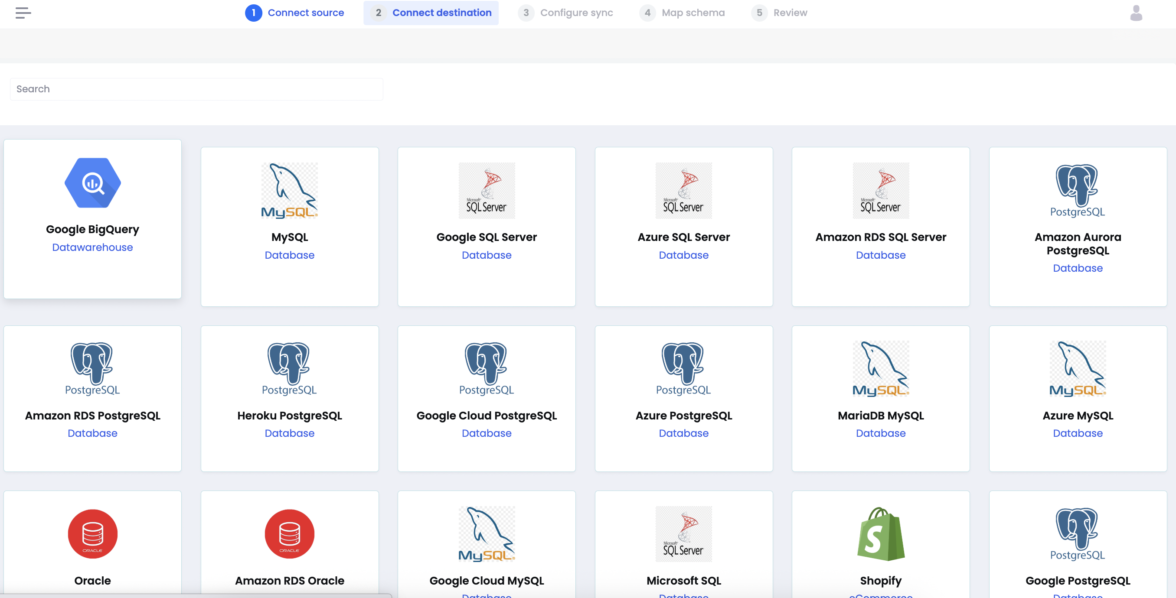Open the hamburger menu icon

pyautogui.click(x=23, y=13)
